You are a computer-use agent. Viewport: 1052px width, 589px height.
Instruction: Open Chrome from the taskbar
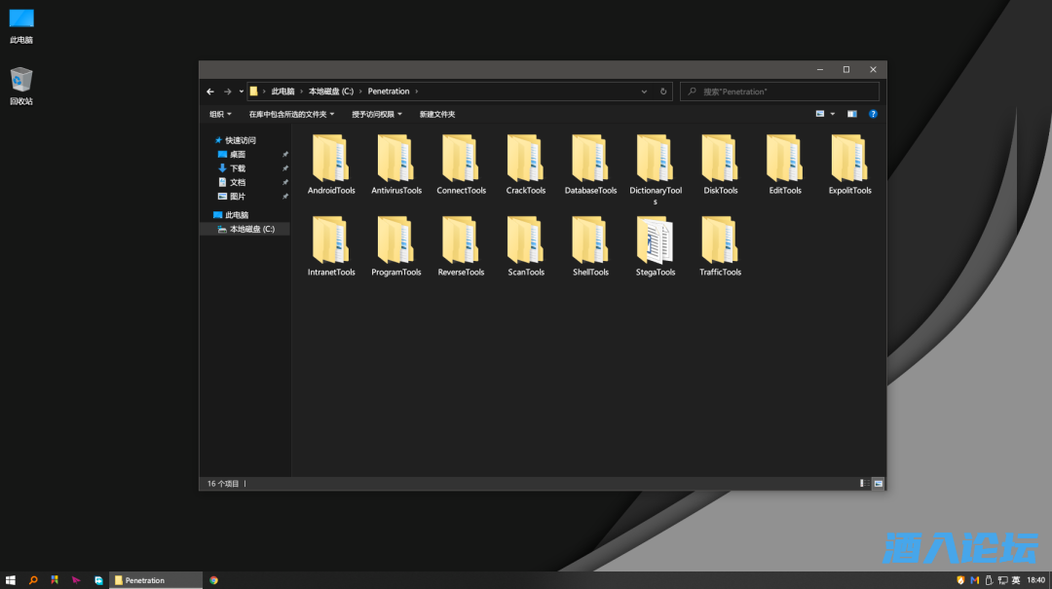pyautogui.click(x=213, y=580)
